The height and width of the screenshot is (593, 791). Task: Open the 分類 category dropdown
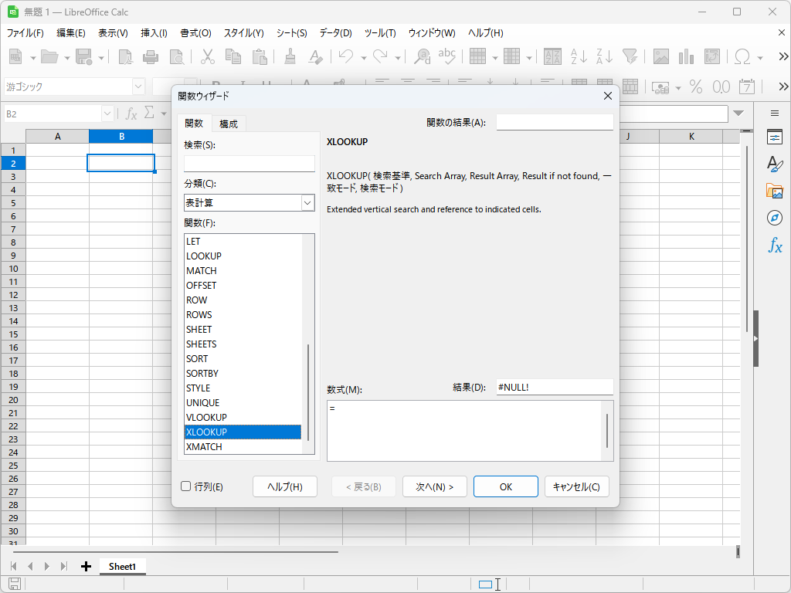(x=308, y=202)
